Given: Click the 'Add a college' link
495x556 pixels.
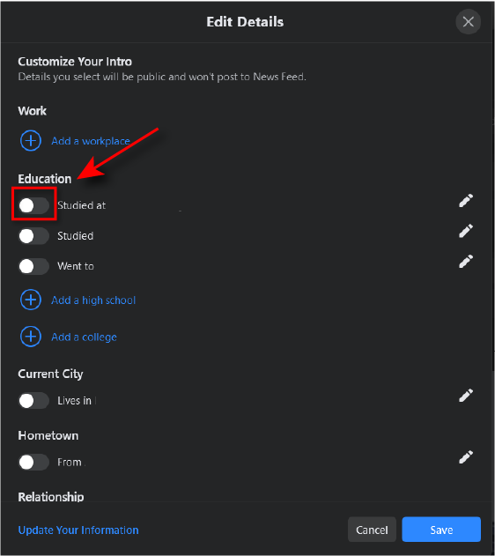Looking at the screenshot, I should (x=84, y=337).
